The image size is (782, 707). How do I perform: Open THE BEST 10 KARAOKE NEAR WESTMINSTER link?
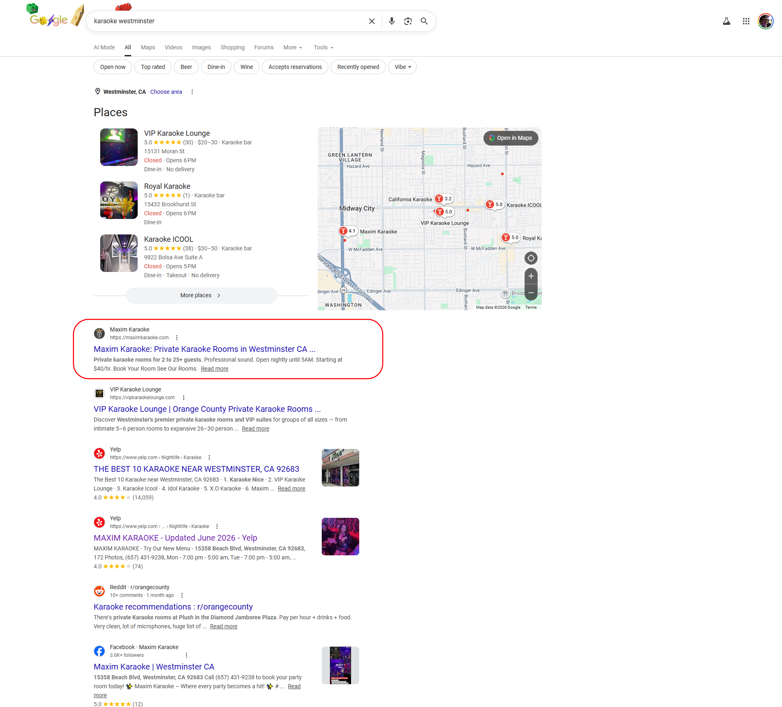click(x=196, y=469)
